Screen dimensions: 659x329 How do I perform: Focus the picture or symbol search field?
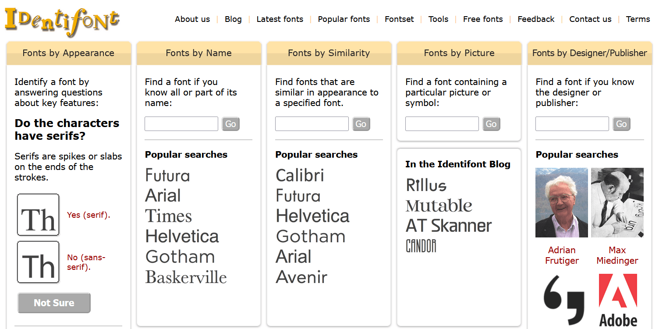click(x=442, y=124)
